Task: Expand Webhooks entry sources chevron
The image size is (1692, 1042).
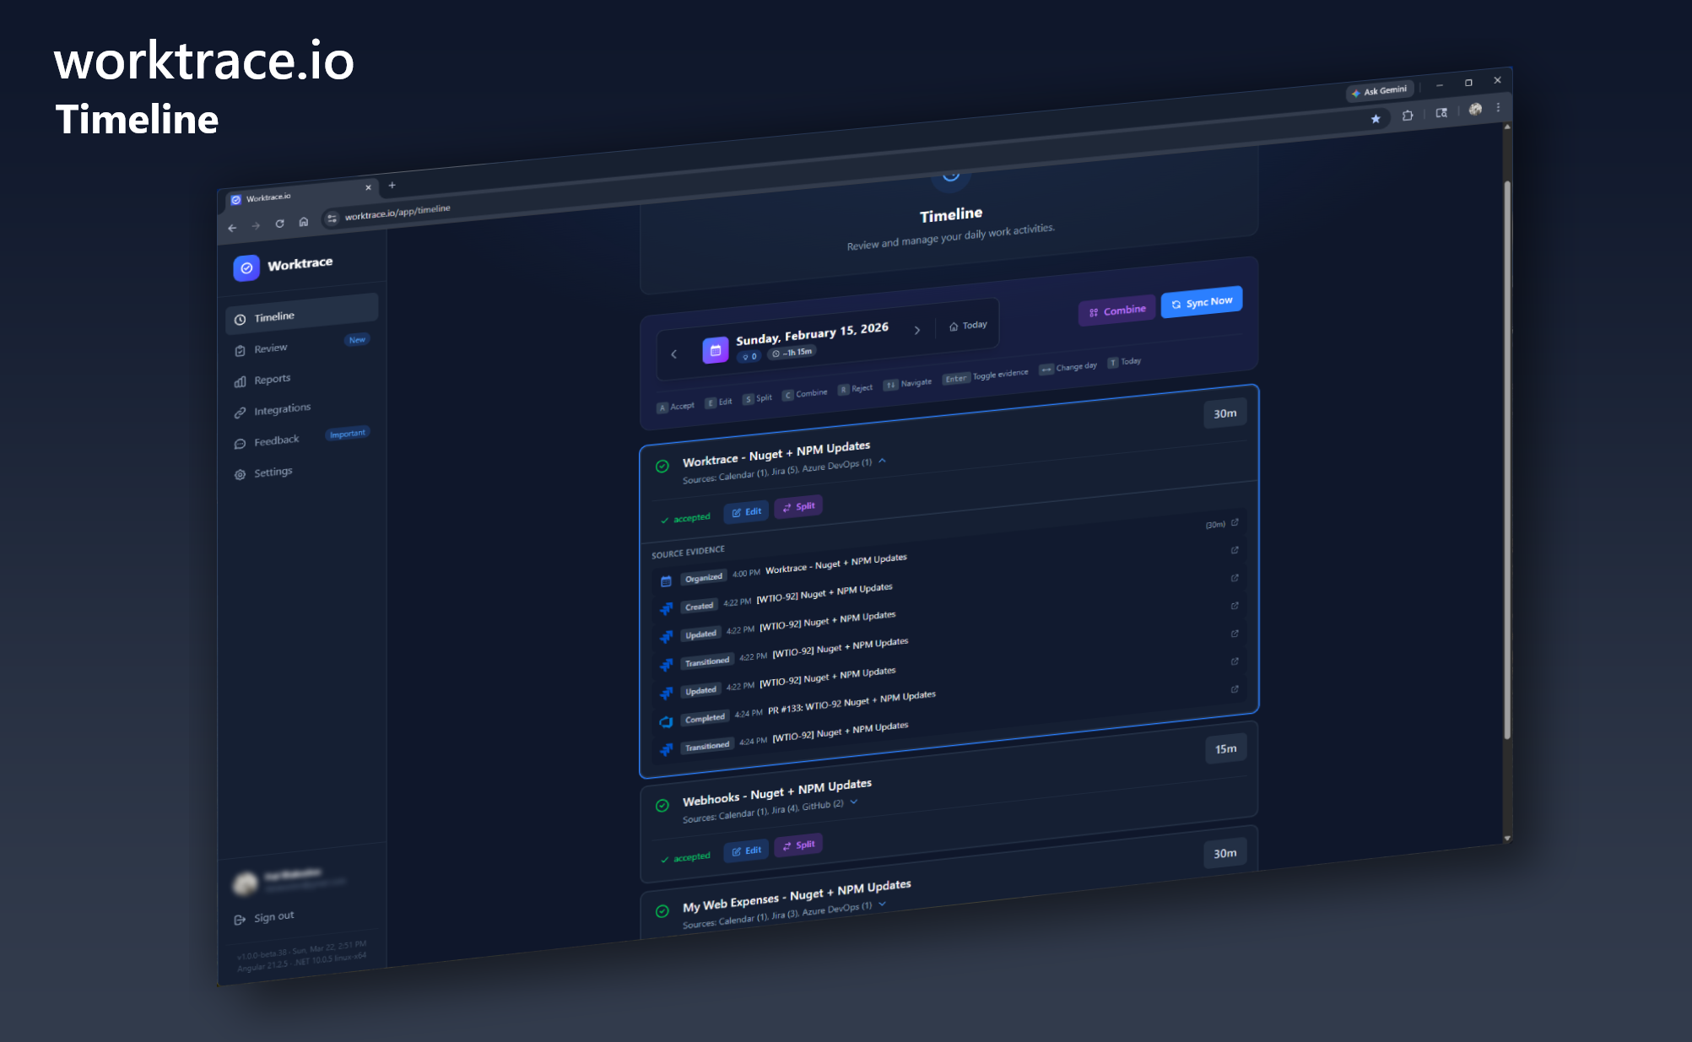Action: tap(854, 802)
